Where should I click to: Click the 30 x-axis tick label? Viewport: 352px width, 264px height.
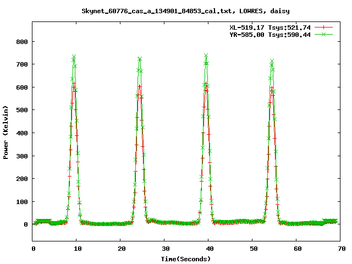pyautogui.click(x=166, y=249)
